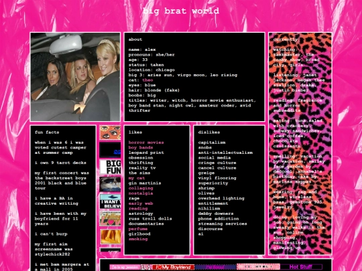Click the likes heading
Screen dimensions: 362x271
[135, 132]
